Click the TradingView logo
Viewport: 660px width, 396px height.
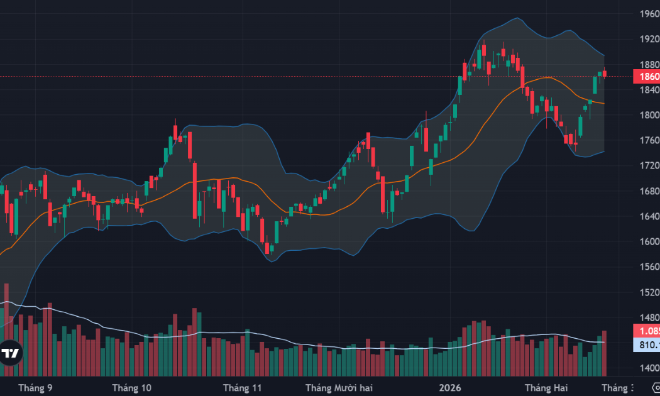tap(10, 354)
